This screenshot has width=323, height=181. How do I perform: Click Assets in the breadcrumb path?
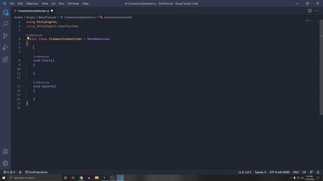coord(19,18)
